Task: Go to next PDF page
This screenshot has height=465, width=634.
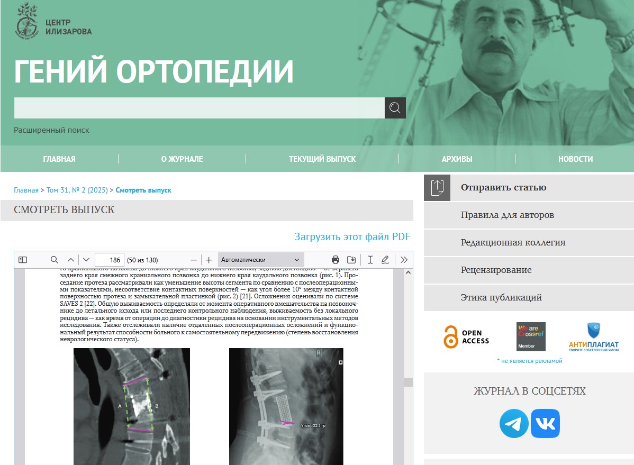Action: point(86,260)
